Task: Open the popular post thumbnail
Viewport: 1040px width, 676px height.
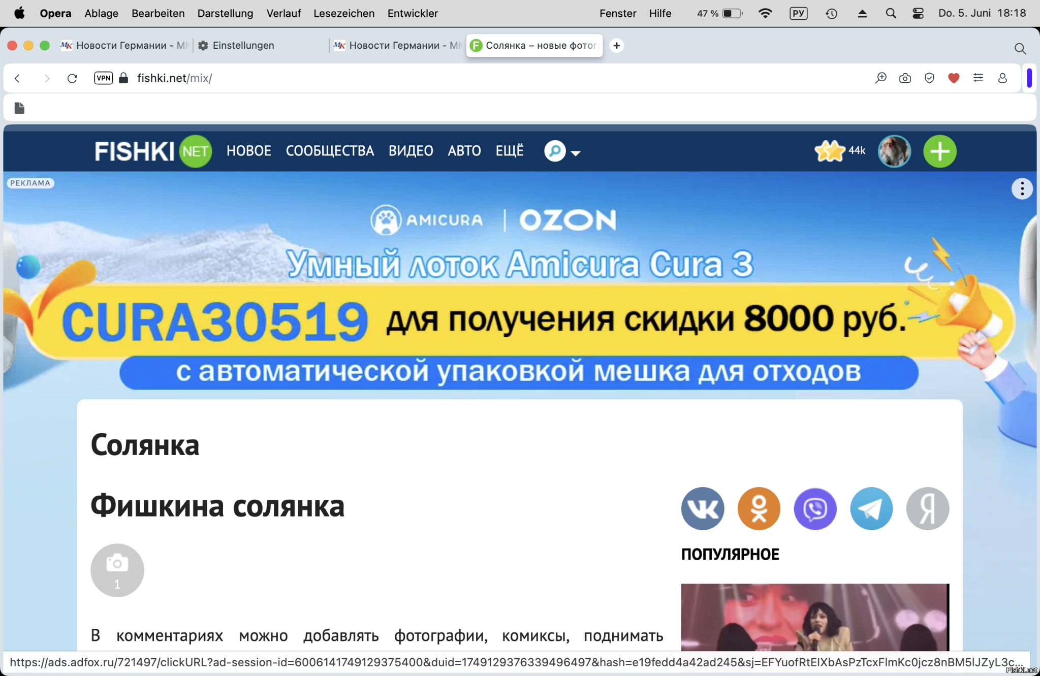Action: pyautogui.click(x=815, y=617)
